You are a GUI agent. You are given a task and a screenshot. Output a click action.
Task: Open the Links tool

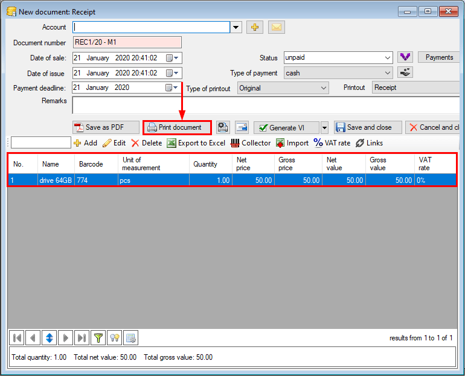point(369,143)
